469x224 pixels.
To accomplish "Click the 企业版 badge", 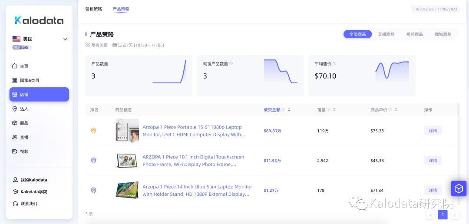I will [x=22, y=47].
